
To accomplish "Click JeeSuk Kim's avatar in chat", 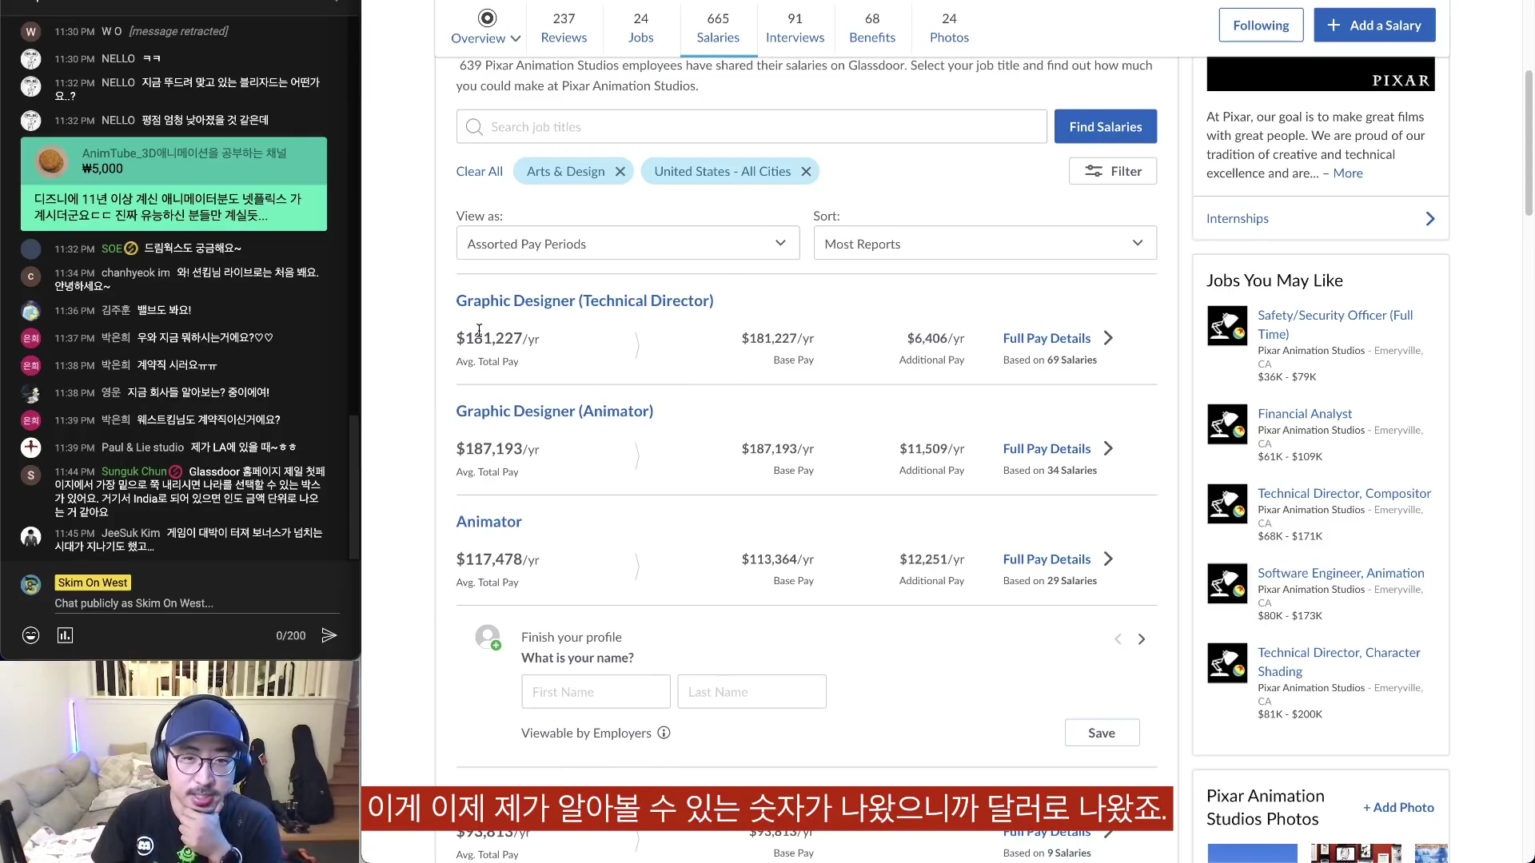I will coord(30,537).
